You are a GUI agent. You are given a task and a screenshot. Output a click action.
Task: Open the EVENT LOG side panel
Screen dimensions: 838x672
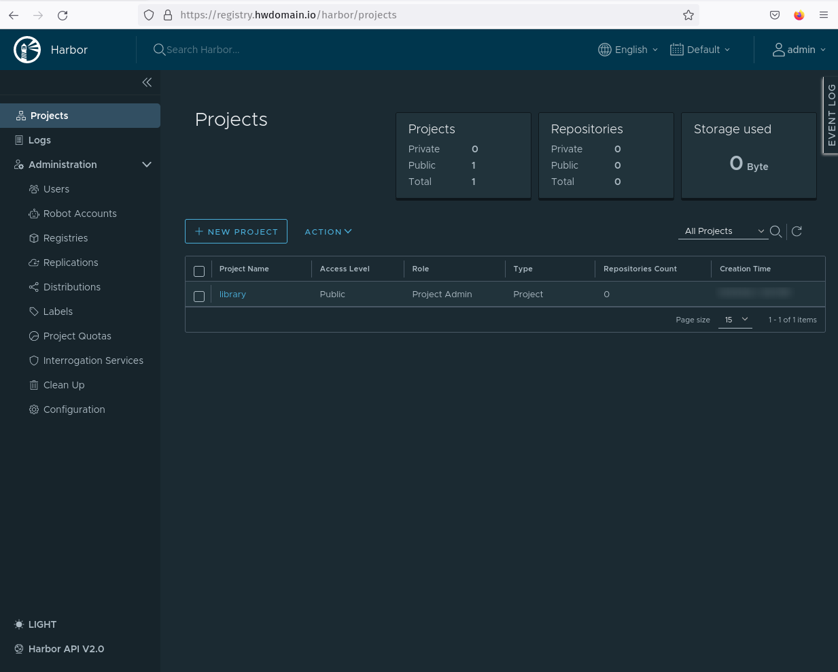click(831, 115)
